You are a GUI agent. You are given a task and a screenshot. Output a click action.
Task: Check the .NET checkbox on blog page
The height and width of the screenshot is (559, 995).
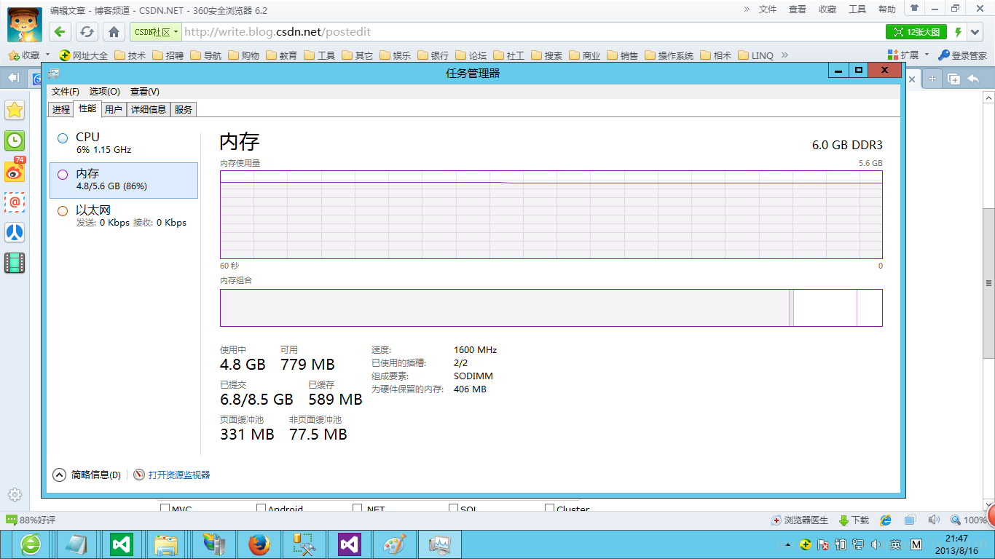pyautogui.click(x=357, y=509)
